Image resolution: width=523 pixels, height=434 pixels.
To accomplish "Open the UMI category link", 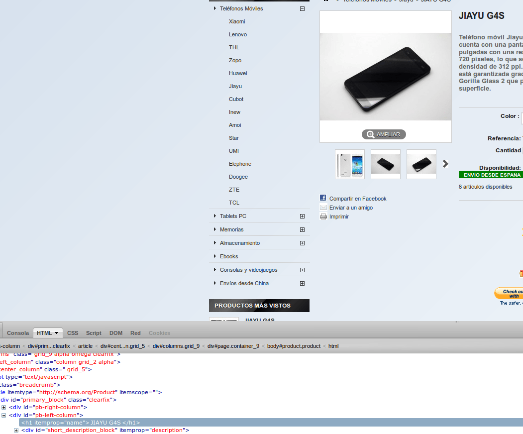I will (234, 151).
